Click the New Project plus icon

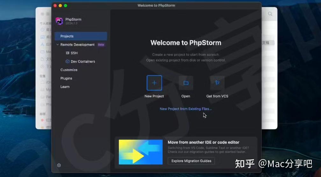point(154,83)
